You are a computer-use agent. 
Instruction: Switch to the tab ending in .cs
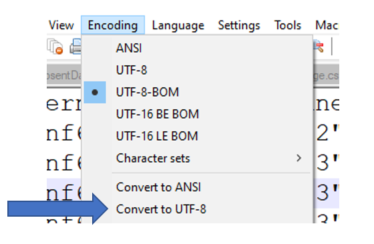click(x=327, y=76)
